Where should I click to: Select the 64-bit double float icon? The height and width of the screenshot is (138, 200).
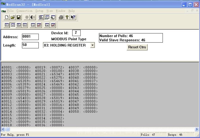[47, 25]
